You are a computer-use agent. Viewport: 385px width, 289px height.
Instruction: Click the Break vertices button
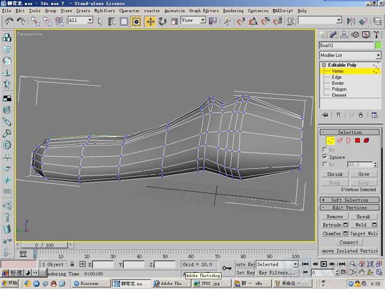364,216
